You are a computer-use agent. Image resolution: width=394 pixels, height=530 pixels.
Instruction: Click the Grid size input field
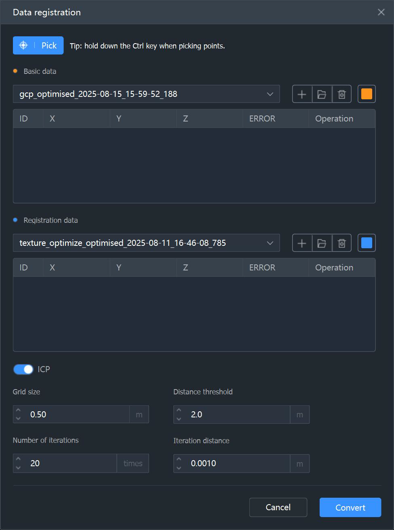pyautogui.click(x=77, y=415)
